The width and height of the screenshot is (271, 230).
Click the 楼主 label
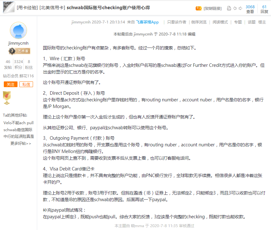click(x=262, y=22)
